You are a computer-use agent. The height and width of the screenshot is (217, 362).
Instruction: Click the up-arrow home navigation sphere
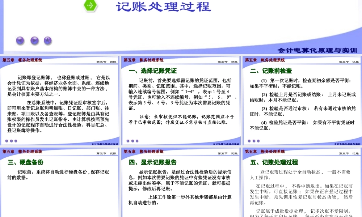pyautogui.click(x=47, y=41)
